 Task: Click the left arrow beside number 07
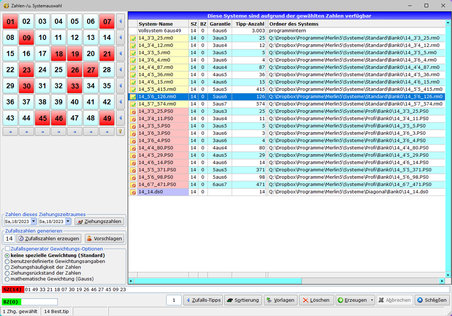[x=120, y=21]
